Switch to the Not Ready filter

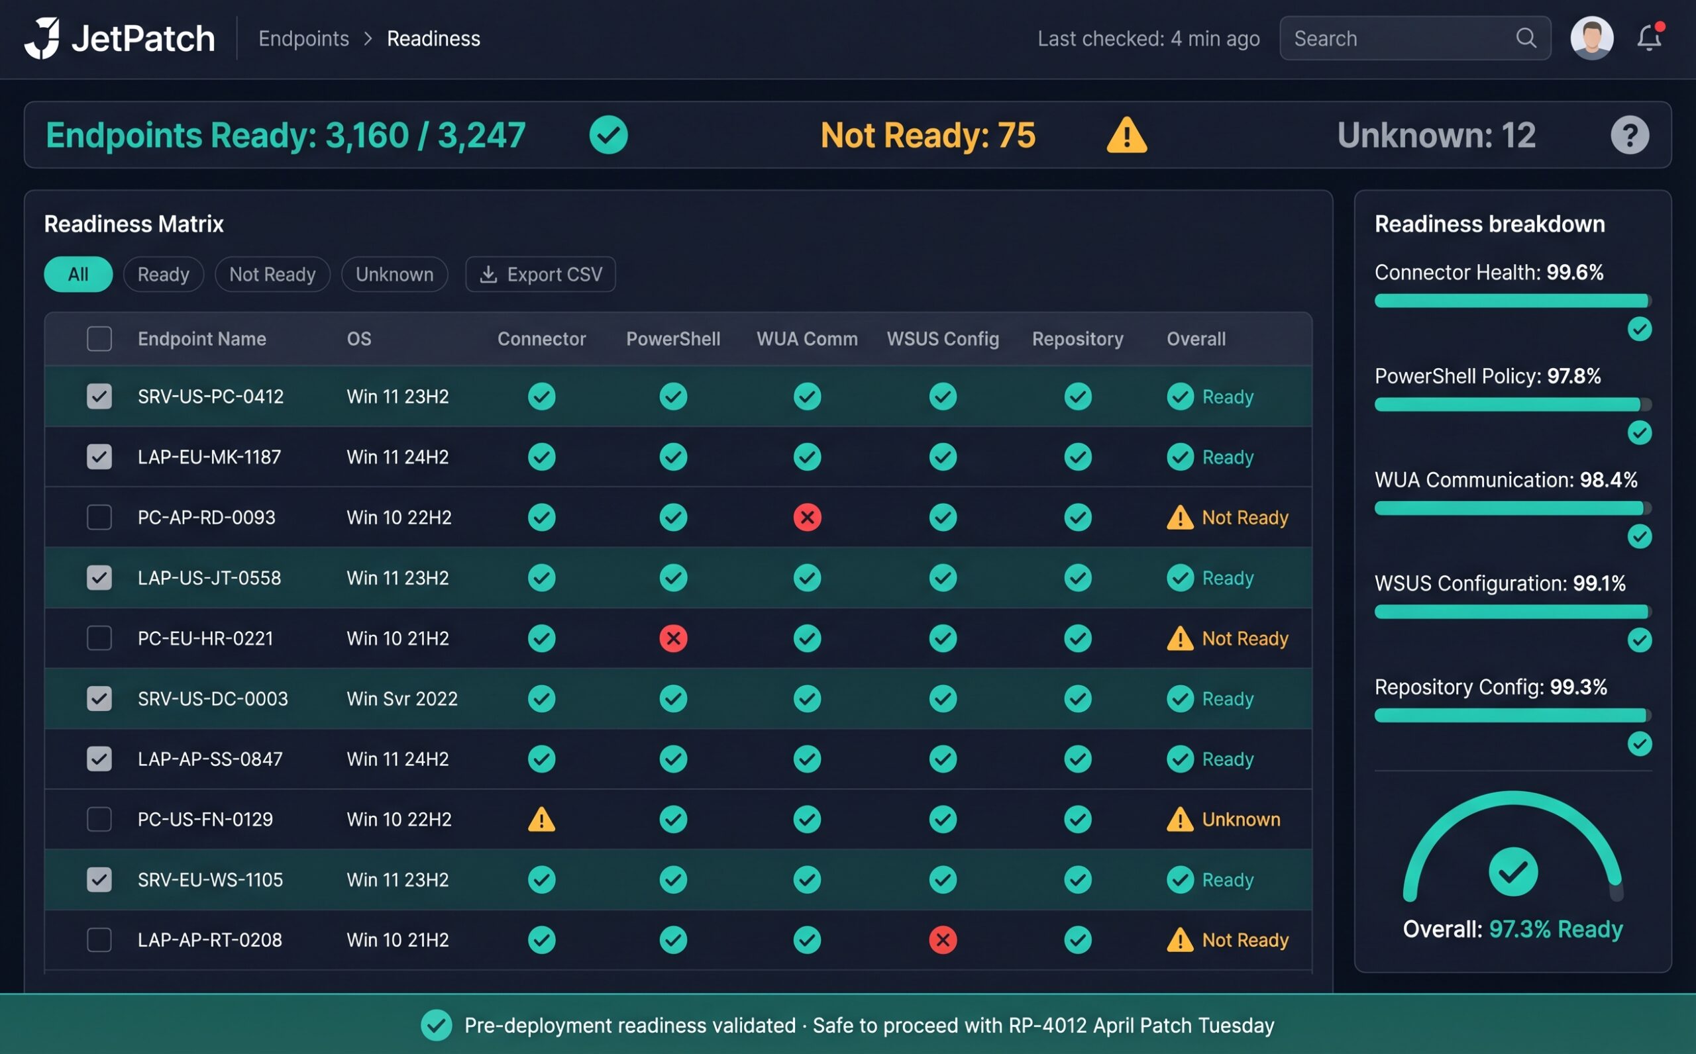pyautogui.click(x=272, y=274)
